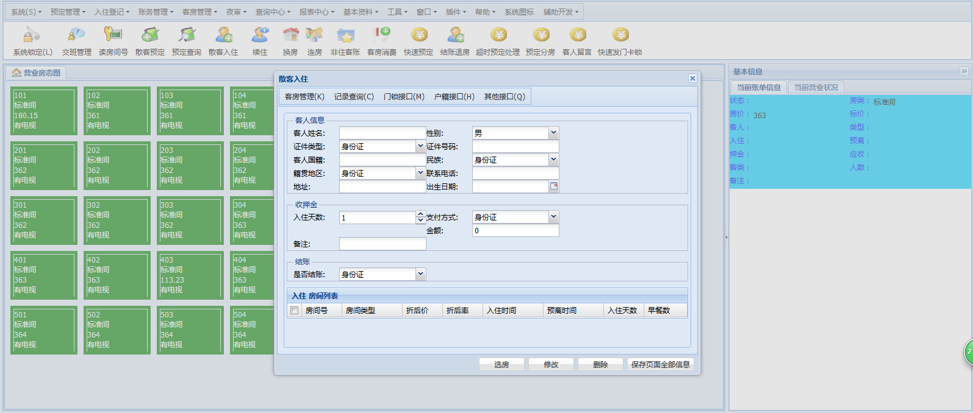Switch to the 当前营业状况 tab
The height and width of the screenshot is (413, 973).
(816, 88)
